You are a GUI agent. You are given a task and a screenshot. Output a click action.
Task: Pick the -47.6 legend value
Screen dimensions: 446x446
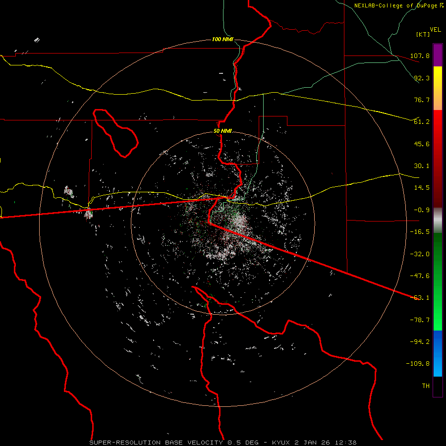(420, 276)
